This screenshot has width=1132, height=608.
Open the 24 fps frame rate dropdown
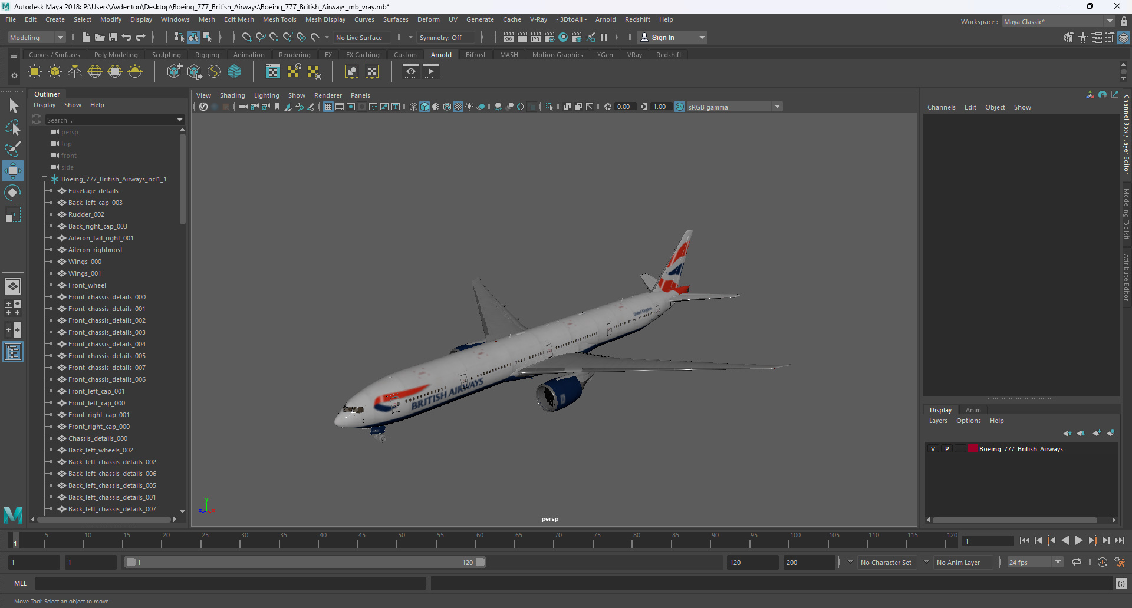point(1035,562)
